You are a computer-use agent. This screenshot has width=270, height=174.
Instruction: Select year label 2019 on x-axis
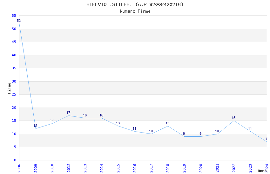click(x=184, y=168)
